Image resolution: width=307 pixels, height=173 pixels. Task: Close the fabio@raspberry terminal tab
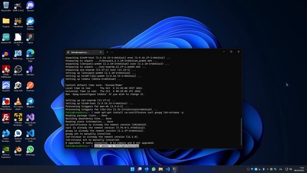click(101, 52)
